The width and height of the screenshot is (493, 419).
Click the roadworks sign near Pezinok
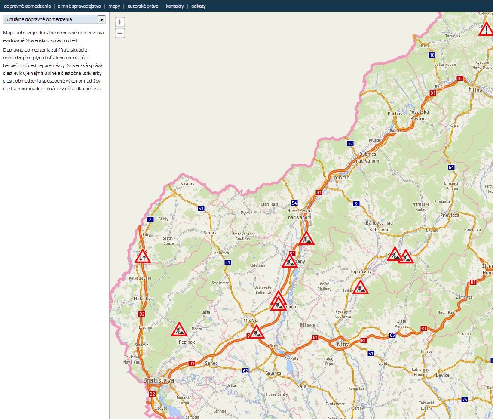click(179, 330)
